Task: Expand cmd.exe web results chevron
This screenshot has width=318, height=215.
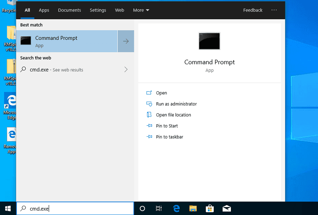Action: [x=126, y=70]
